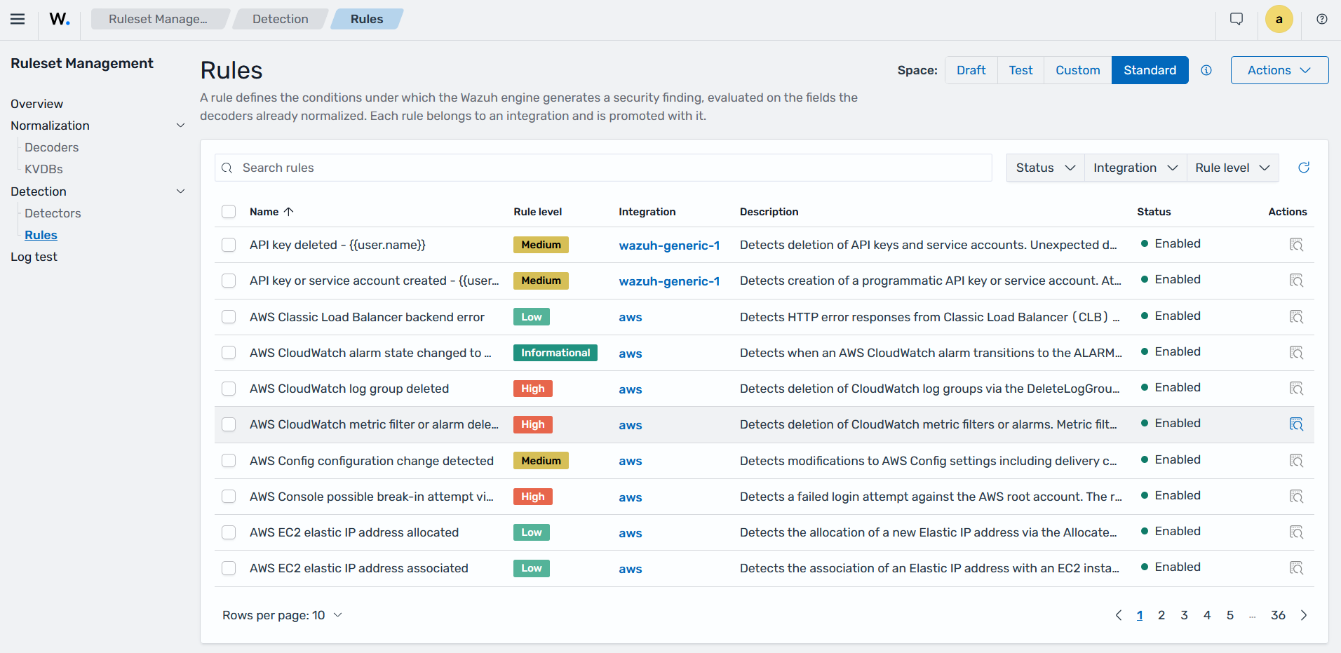Image resolution: width=1341 pixels, height=653 pixels.
Task: Open the Status filter dropdown
Action: tap(1045, 168)
